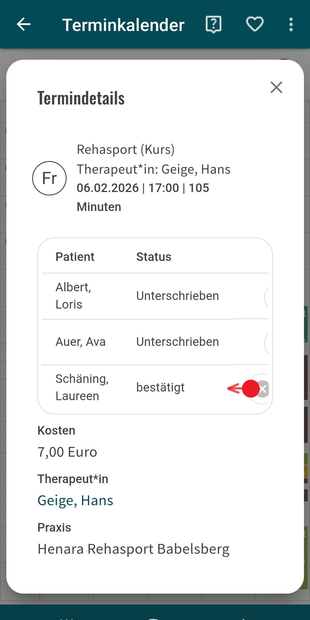The height and width of the screenshot is (620, 310).
Task: Tap the Henara Rehasport Babelsberg practice name
Action: pos(133,549)
